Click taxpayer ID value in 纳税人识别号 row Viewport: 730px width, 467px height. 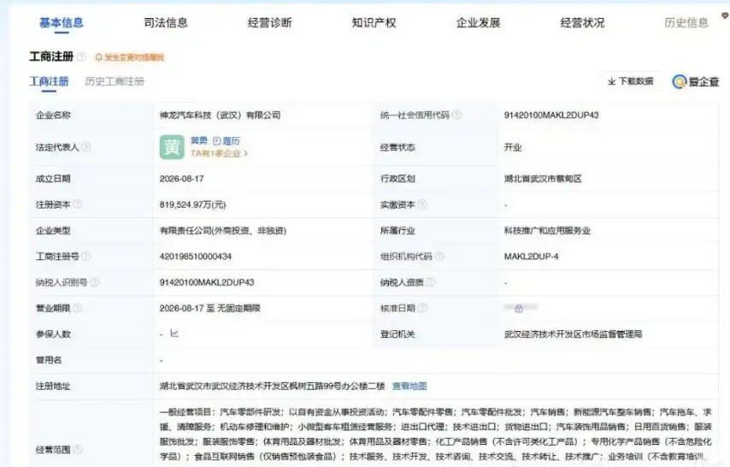(x=207, y=282)
